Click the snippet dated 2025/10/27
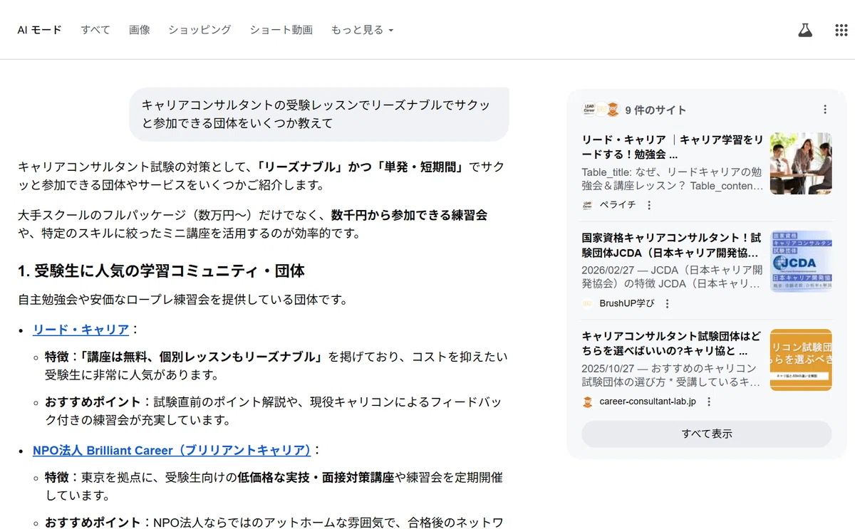Viewport: 855px width, 529px height. 672,375
